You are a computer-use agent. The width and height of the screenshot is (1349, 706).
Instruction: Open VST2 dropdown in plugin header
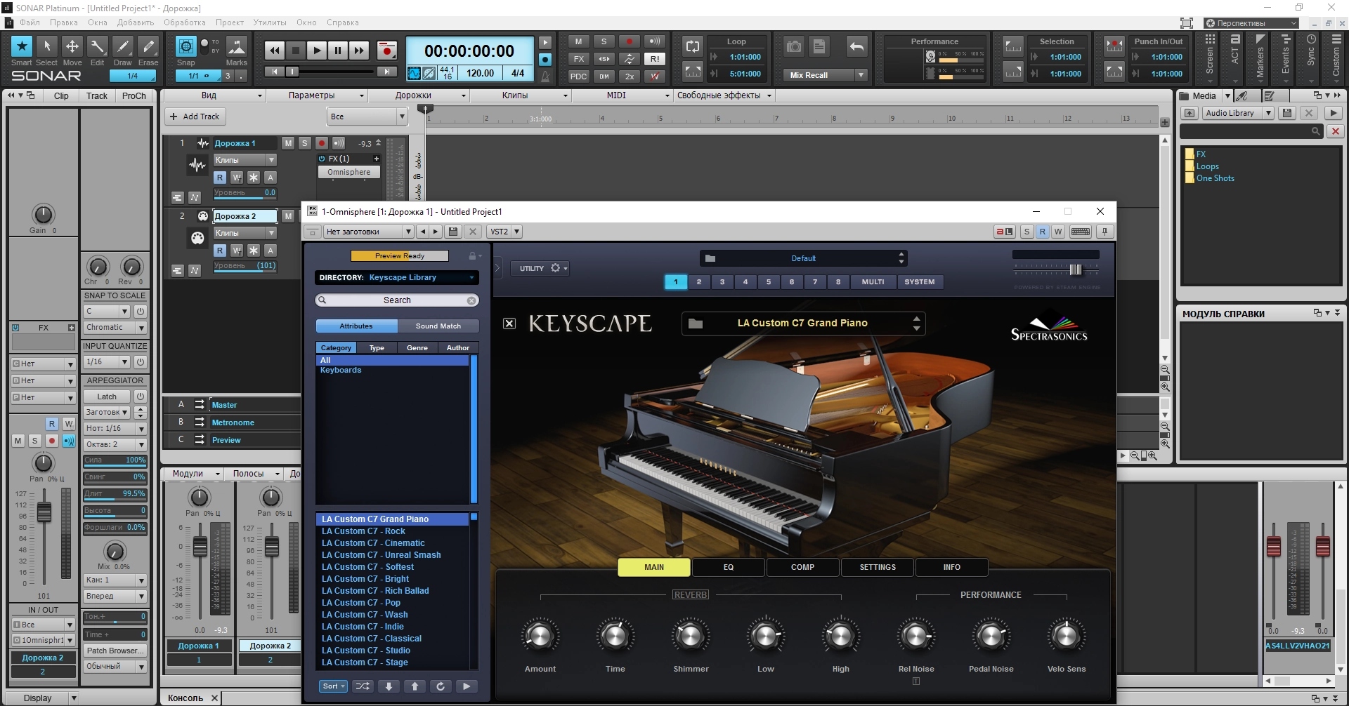516,232
